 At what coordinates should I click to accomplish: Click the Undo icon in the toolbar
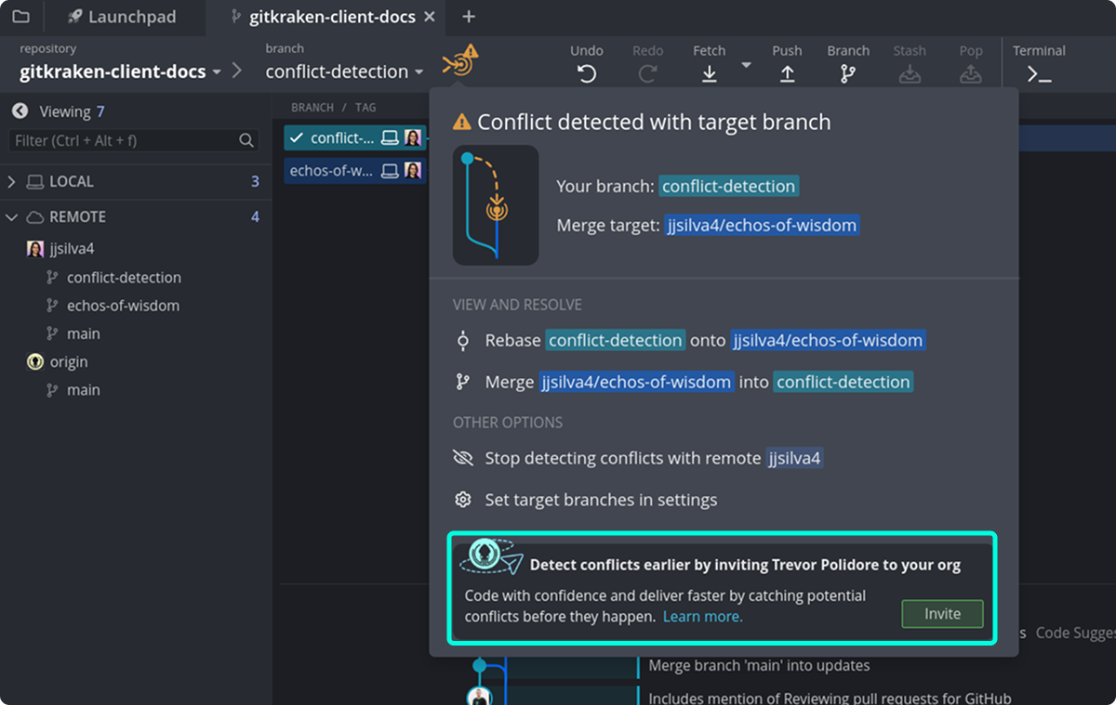point(586,72)
